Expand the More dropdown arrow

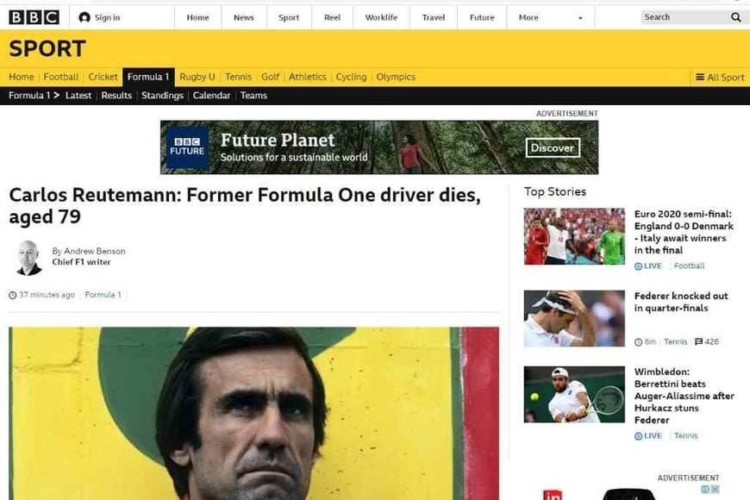580,18
